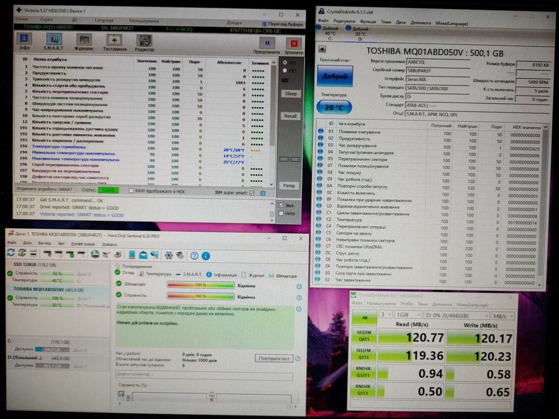This screenshot has width=559, height=419.
Task: Click Отримати атрибути SMART button
Action: pyautogui.click(x=44, y=189)
